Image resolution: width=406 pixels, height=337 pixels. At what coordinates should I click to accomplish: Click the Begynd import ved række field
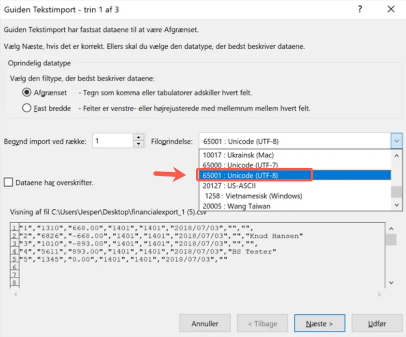click(x=112, y=141)
